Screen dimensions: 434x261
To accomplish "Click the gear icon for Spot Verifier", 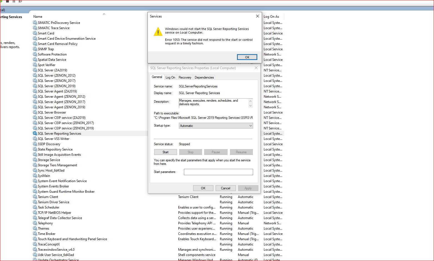I will 35,65.
